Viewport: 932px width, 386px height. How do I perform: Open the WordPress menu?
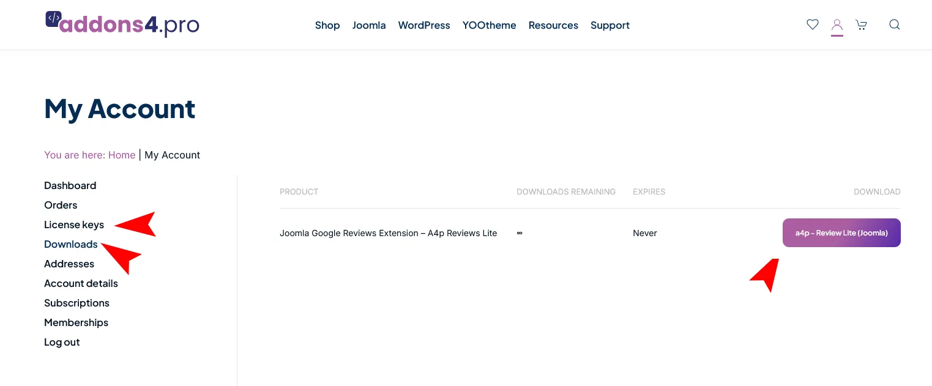click(x=424, y=25)
